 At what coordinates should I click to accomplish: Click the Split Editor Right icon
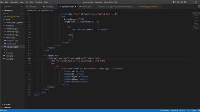point(199,7)
